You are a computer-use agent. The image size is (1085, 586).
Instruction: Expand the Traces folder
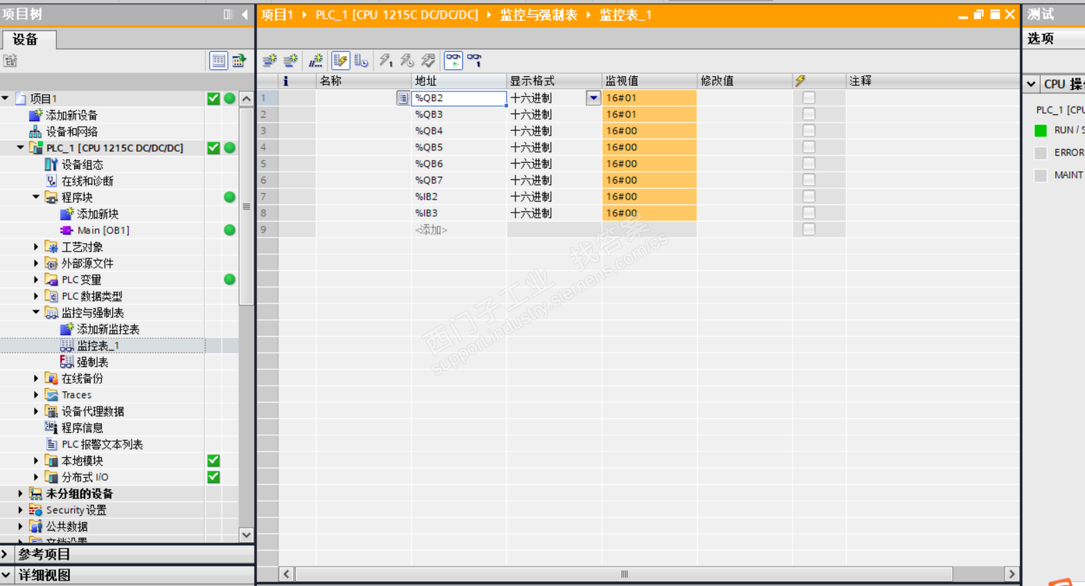36,395
